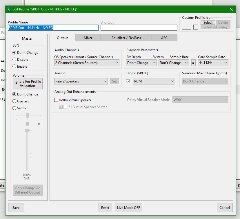Toggle Live Mode OFF button

coord(128,207)
